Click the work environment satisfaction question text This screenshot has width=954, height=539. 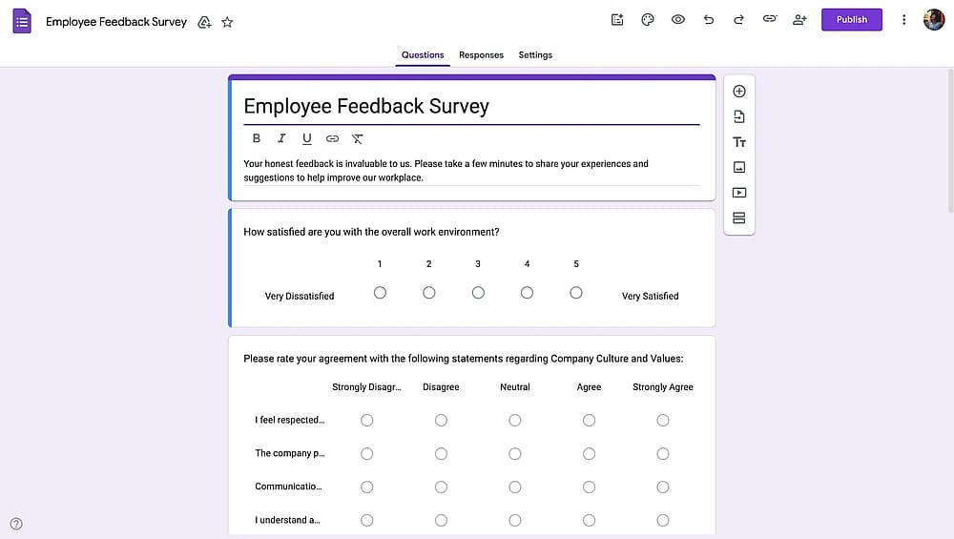click(371, 232)
